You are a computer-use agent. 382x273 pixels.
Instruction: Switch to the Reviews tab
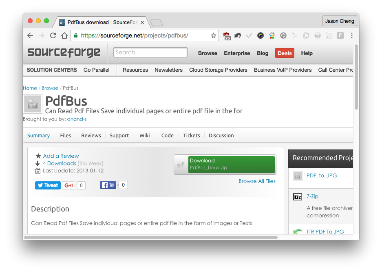91,135
